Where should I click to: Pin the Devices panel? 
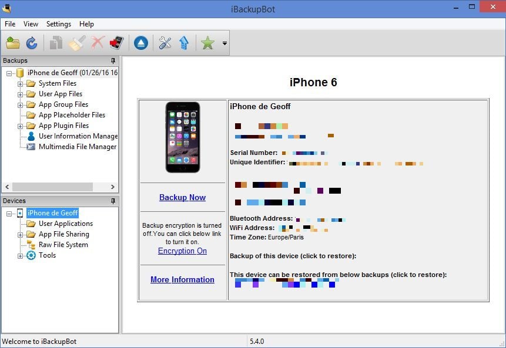(113, 201)
